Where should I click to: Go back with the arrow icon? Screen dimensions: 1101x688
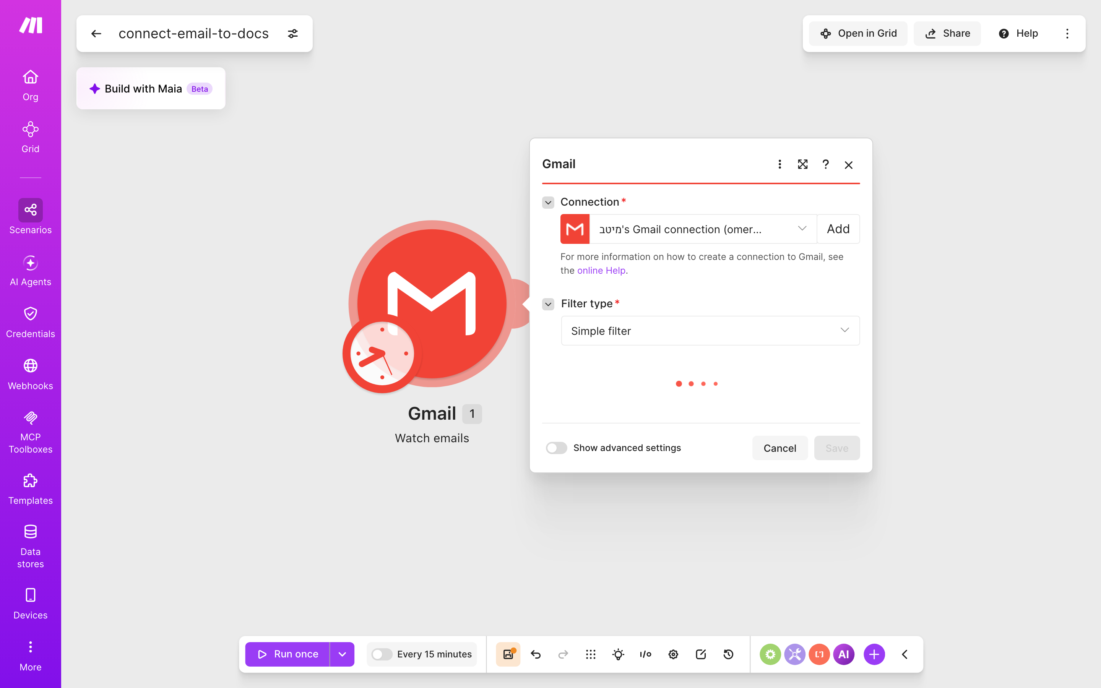click(96, 34)
